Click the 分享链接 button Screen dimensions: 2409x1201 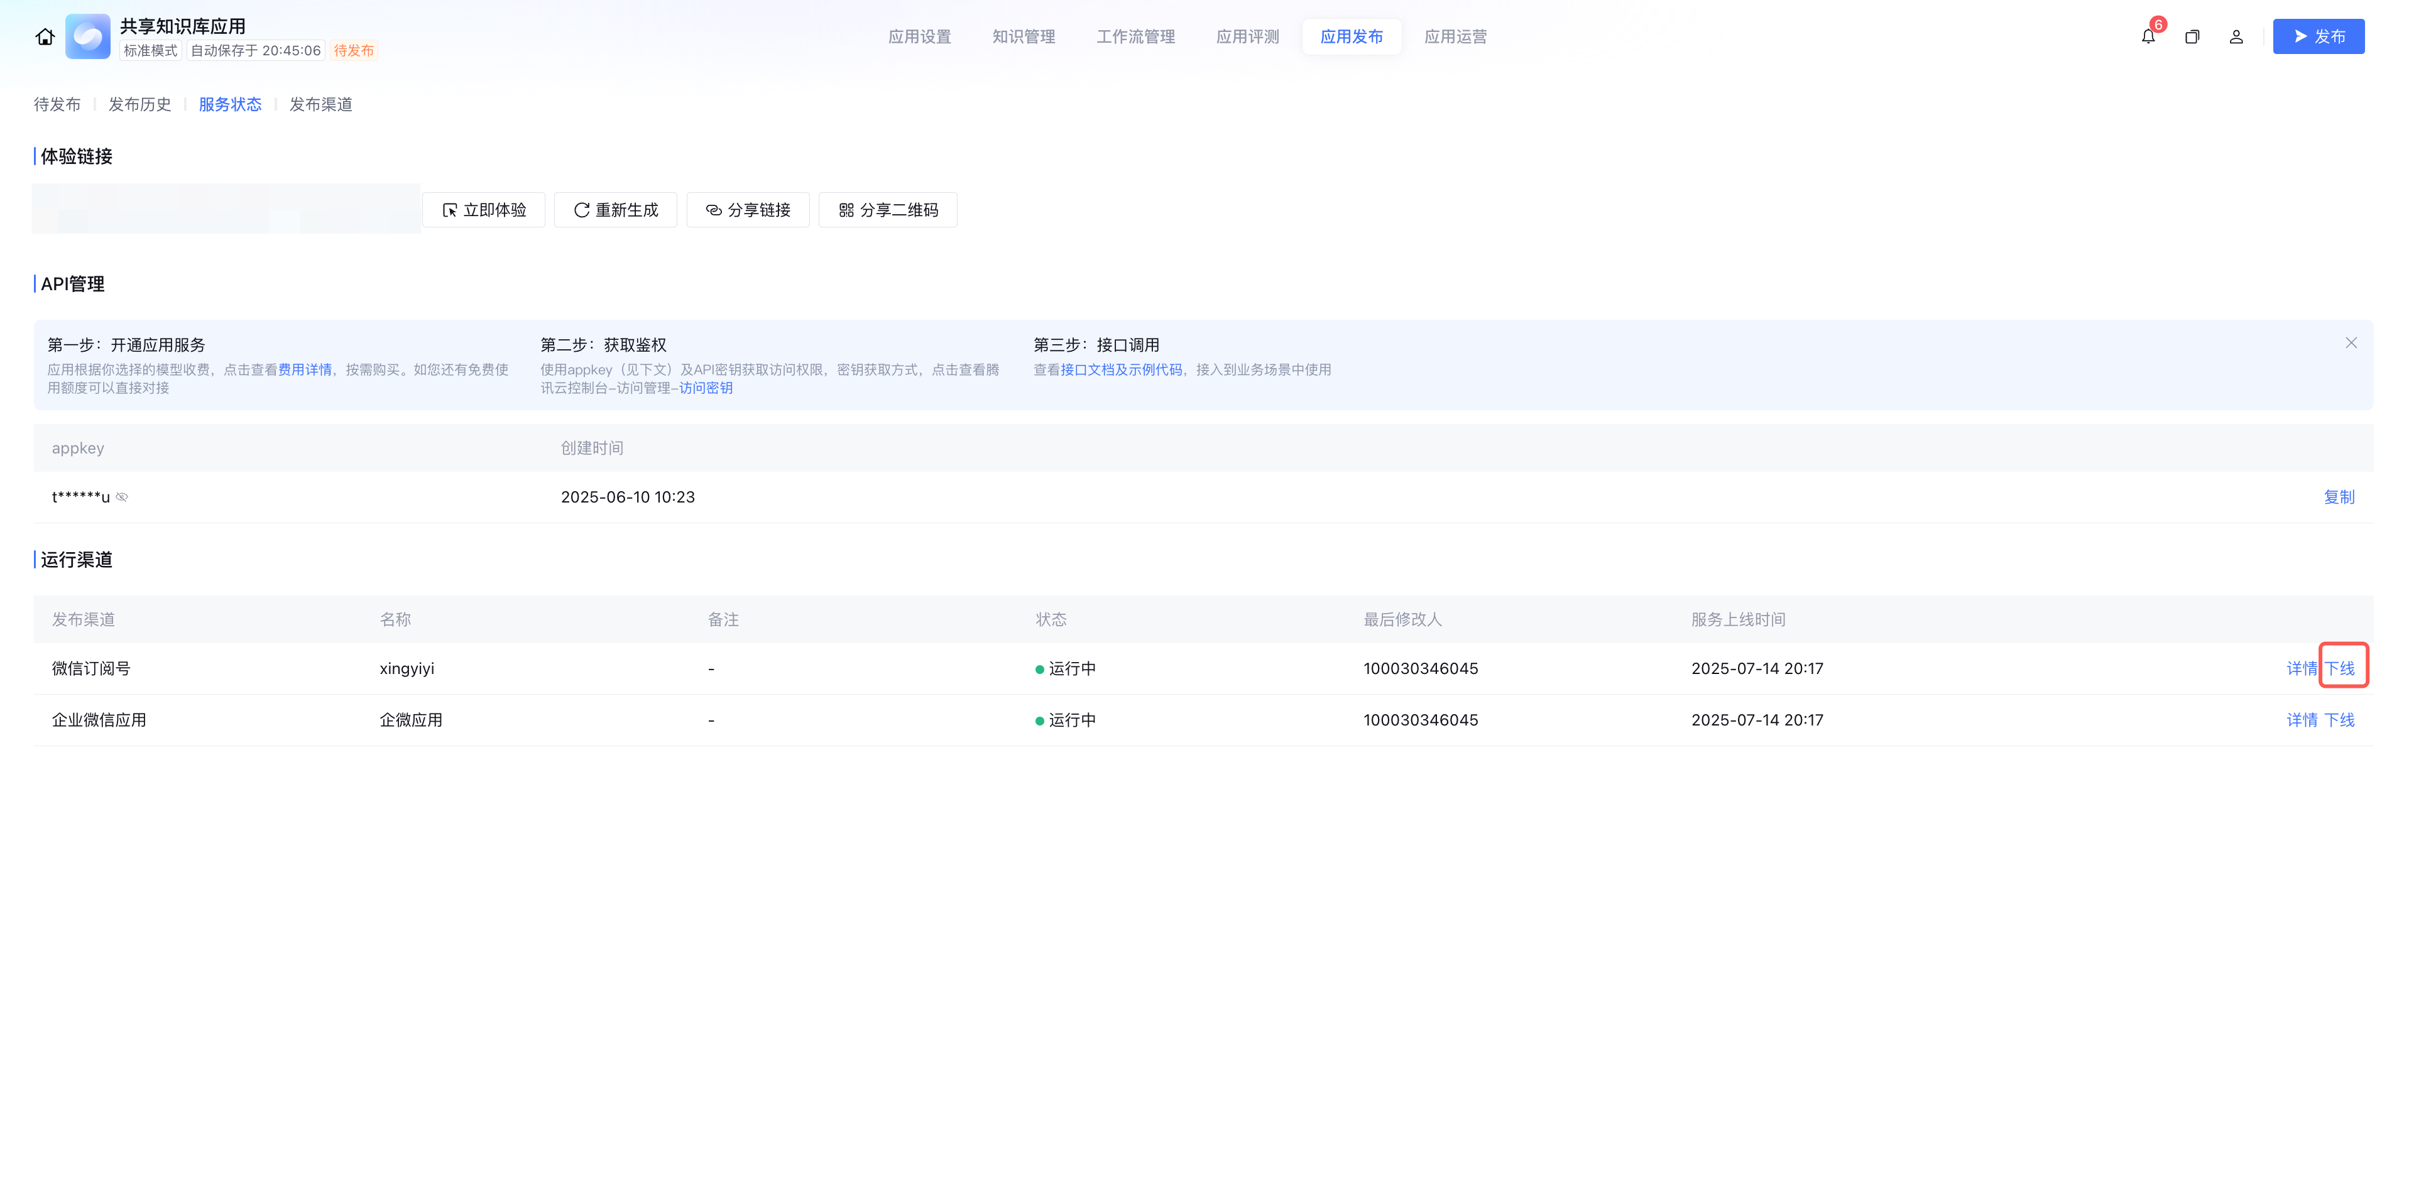pos(747,210)
